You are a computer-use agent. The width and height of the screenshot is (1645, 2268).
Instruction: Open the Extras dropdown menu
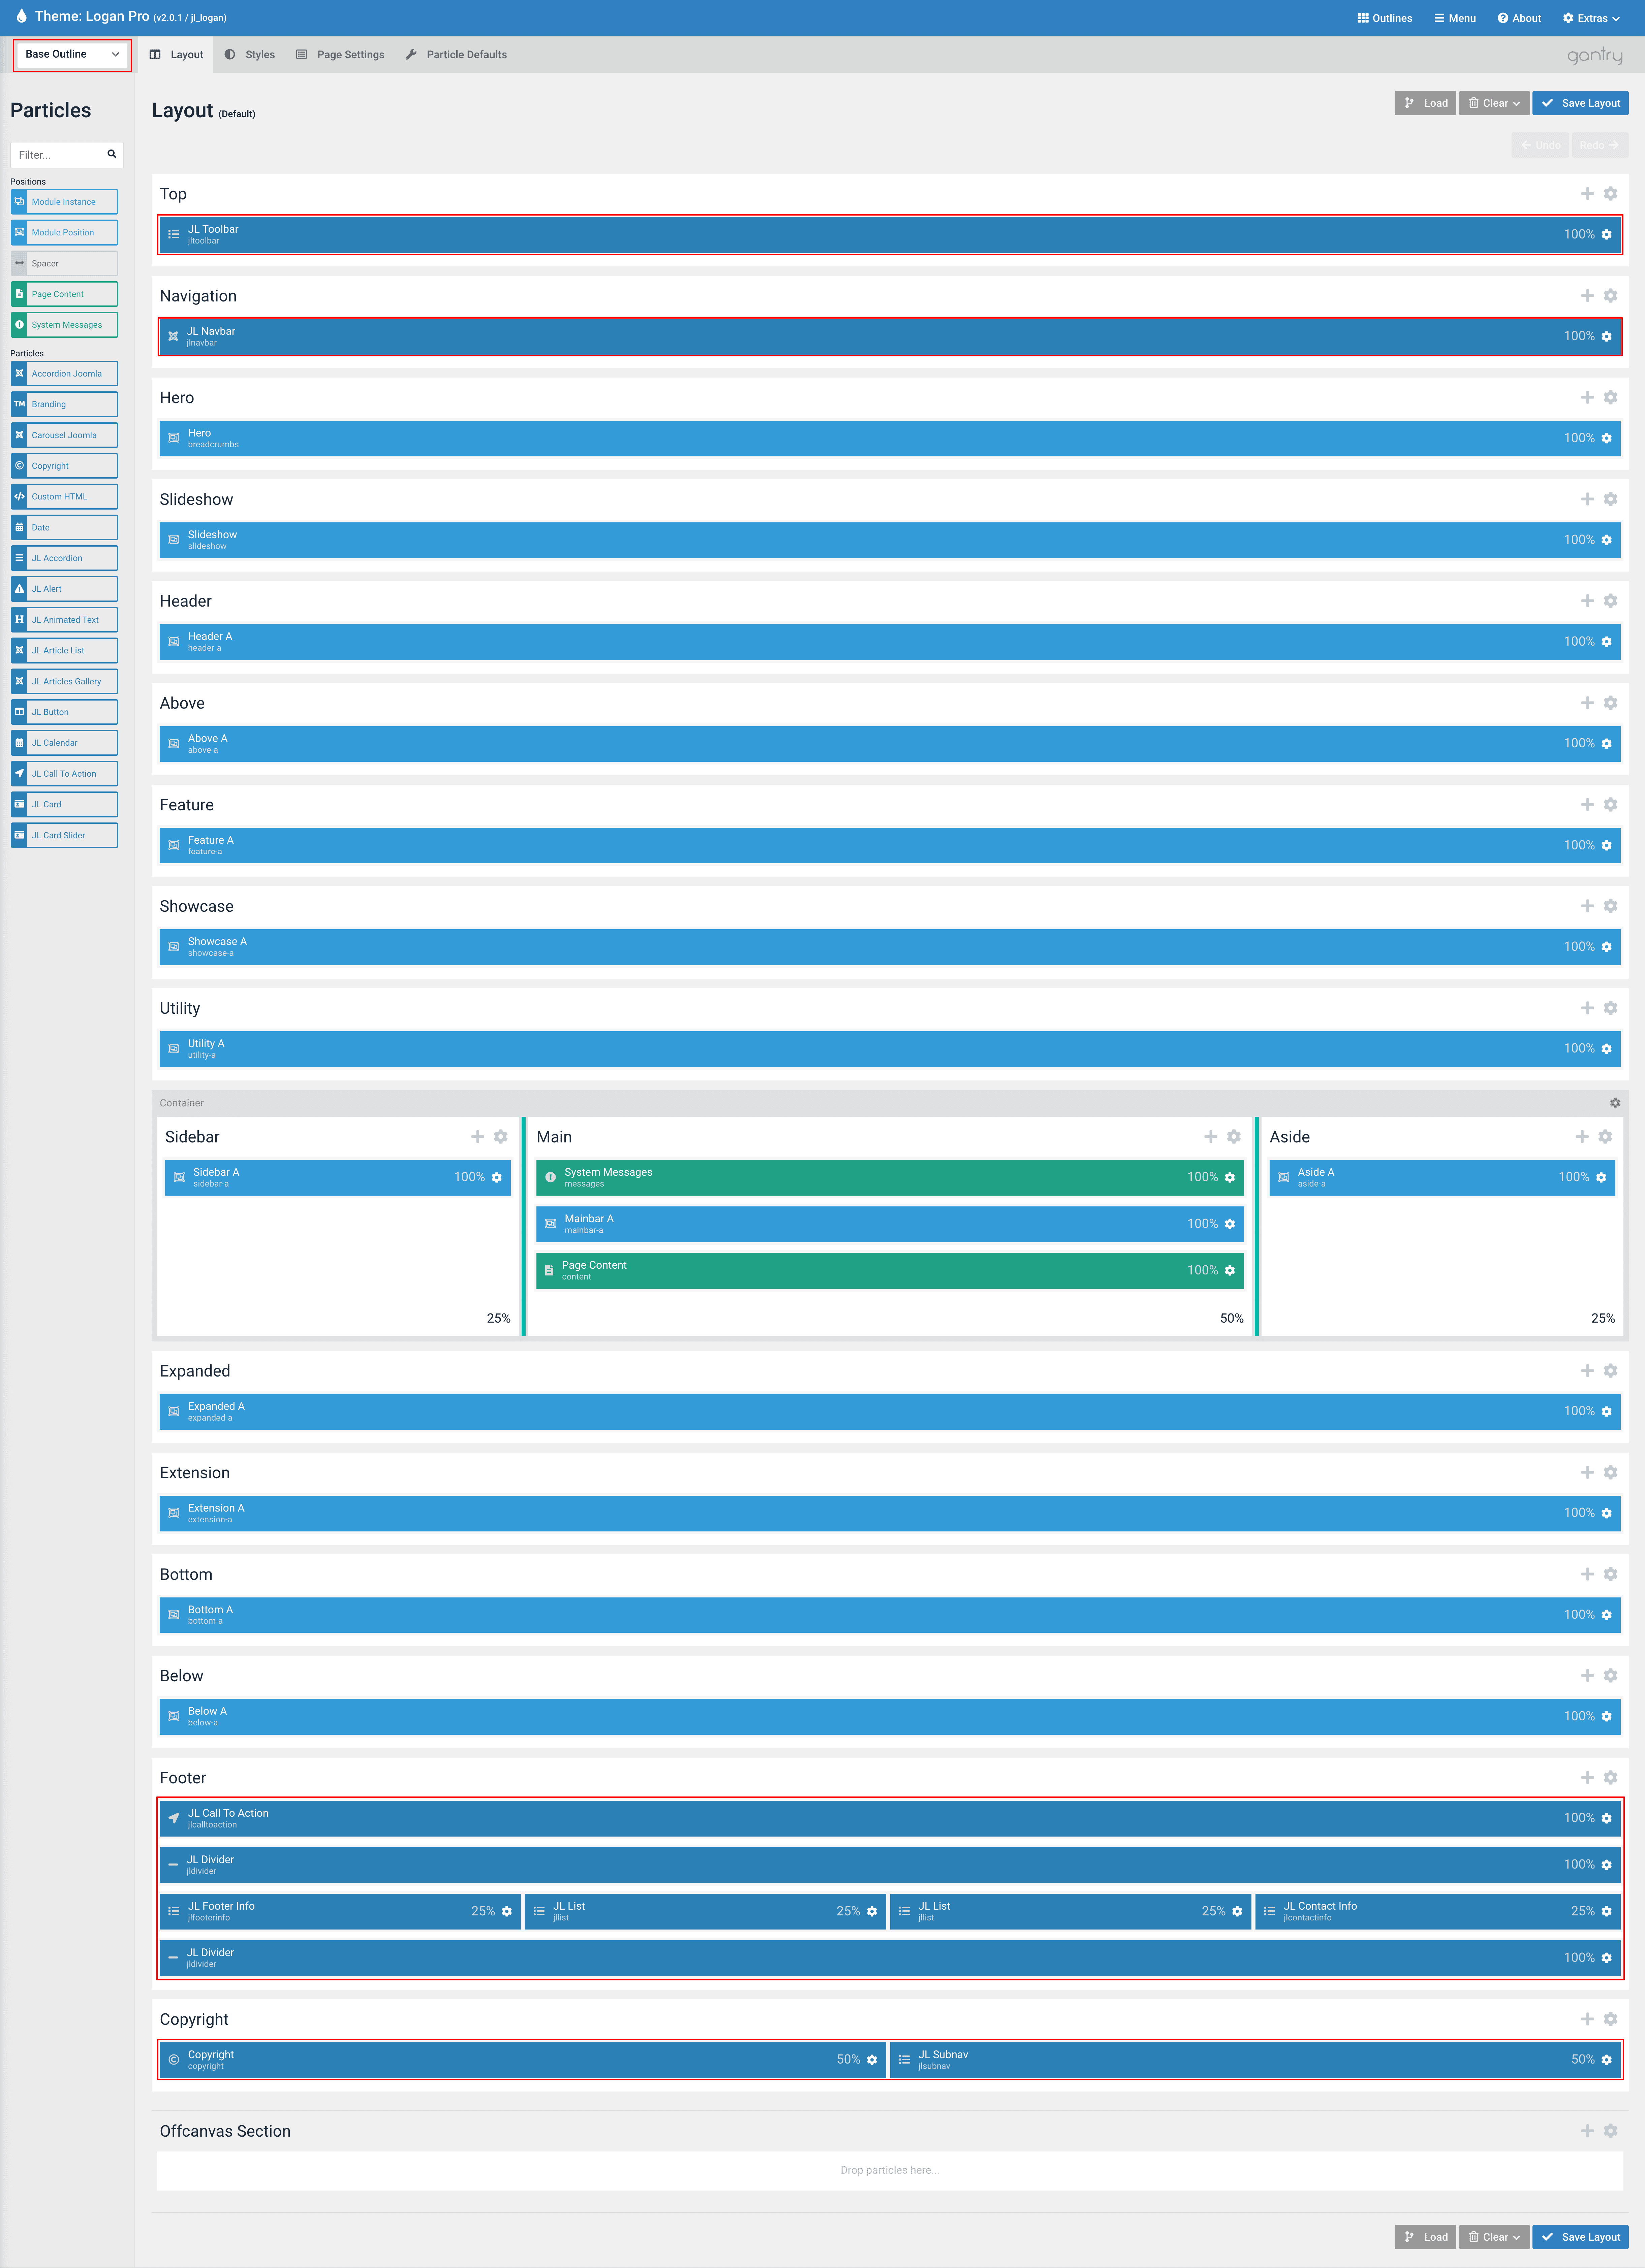pos(1591,18)
